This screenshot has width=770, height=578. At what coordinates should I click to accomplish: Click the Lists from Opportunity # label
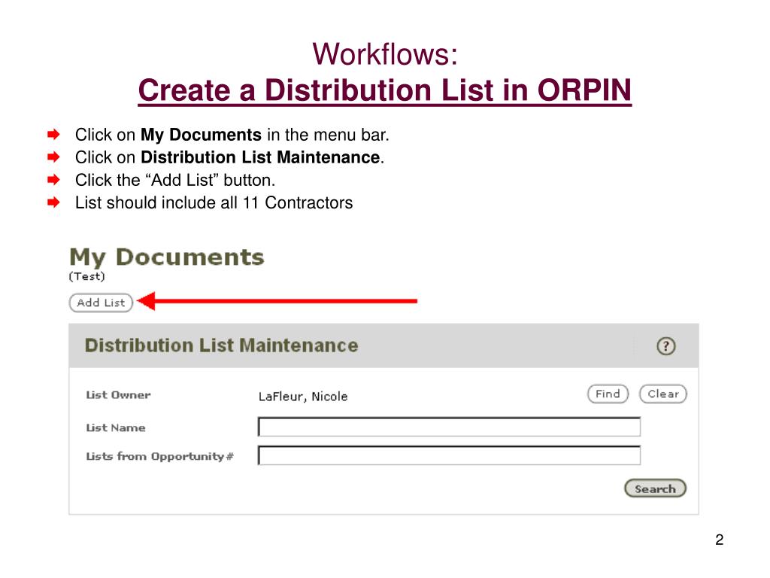pyautogui.click(x=159, y=457)
